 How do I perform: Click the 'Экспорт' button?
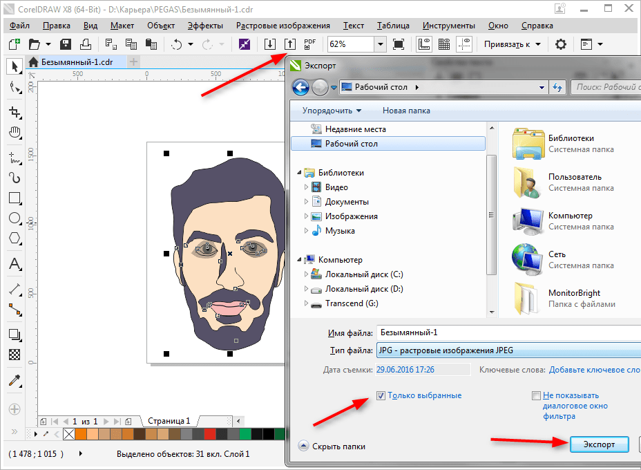[x=600, y=444]
